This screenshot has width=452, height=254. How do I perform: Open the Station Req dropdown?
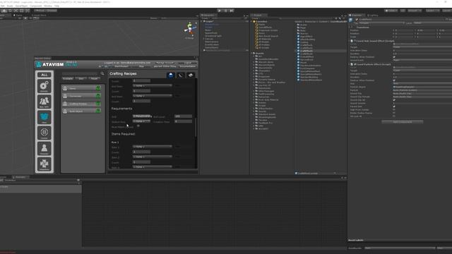pos(141,121)
